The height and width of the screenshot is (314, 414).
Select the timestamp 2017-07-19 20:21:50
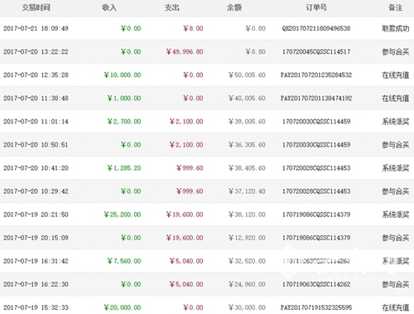click(x=36, y=215)
